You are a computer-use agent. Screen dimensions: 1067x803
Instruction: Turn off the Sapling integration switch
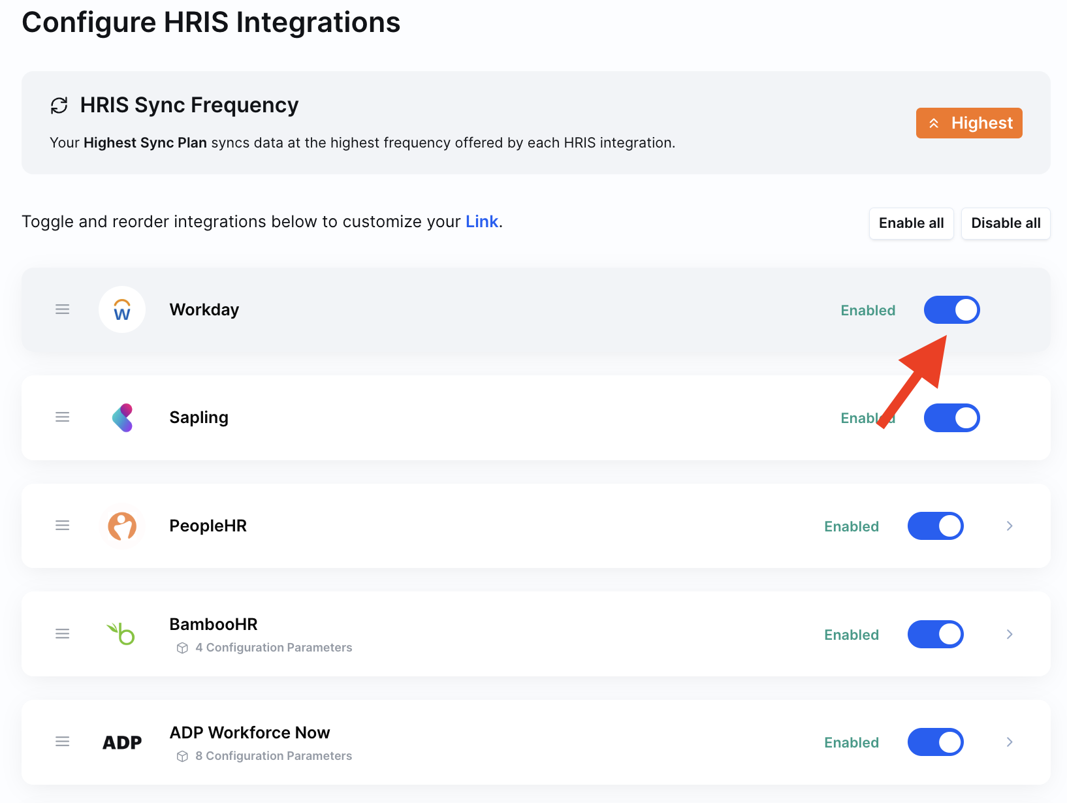tap(951, 418)
